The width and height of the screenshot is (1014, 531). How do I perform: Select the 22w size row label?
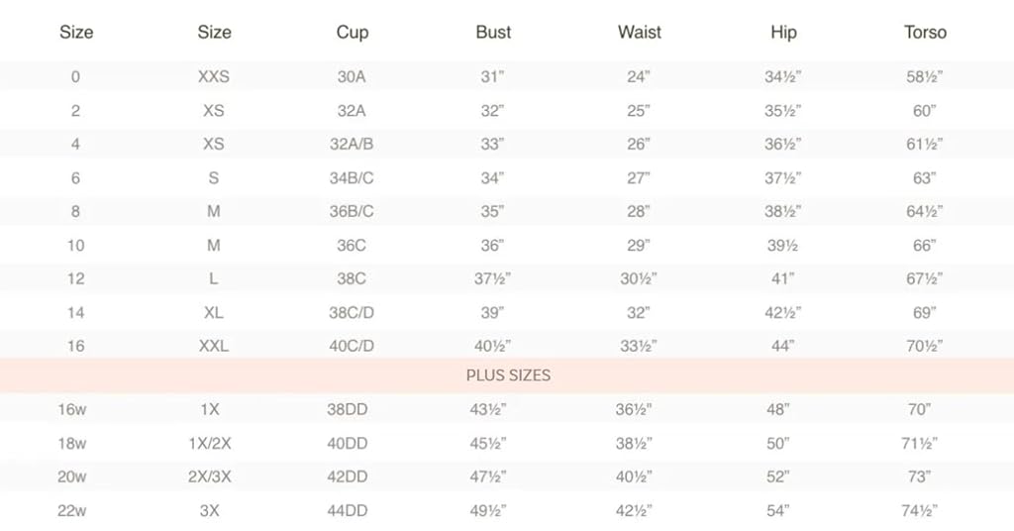click(71, 510)
